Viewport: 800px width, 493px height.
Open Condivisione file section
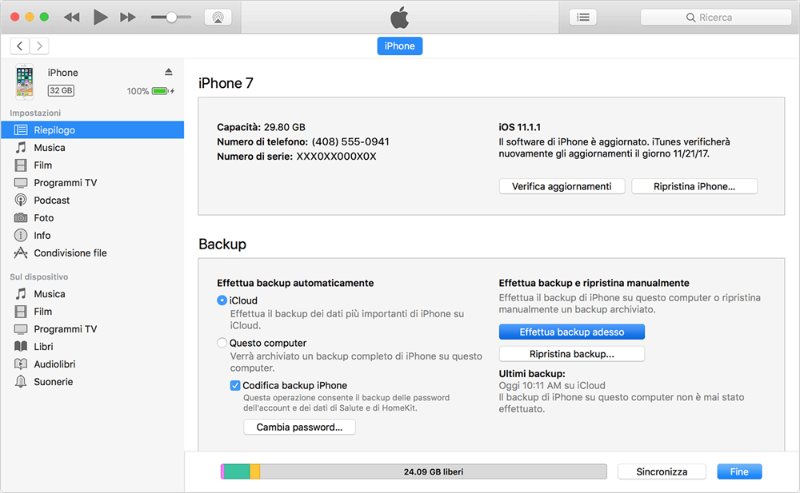pyautogui.click(x=70, y=253)
